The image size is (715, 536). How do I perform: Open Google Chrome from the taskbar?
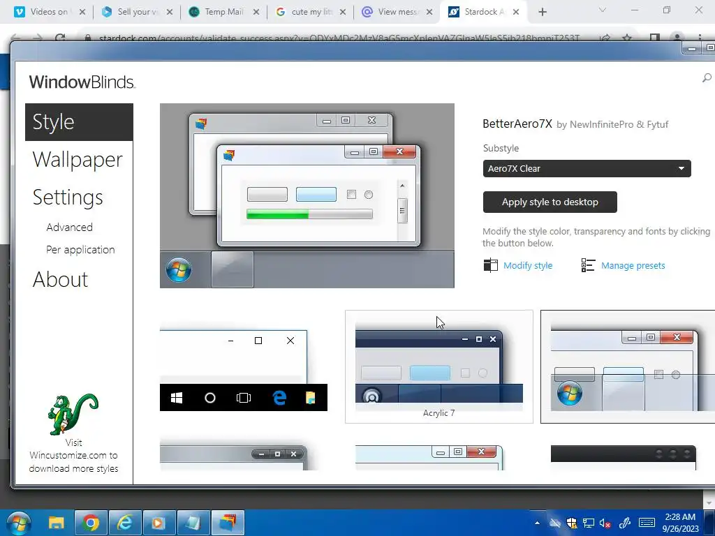tap(91, 523)
